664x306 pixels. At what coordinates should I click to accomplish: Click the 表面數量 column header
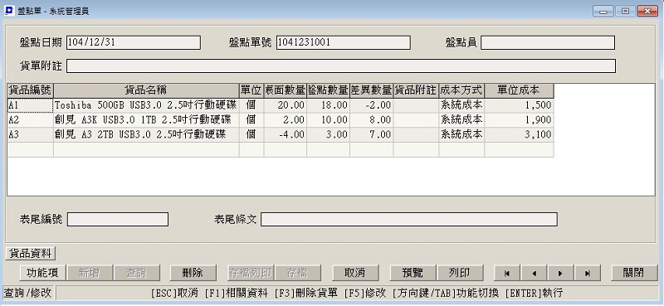(x=286, y=90)
